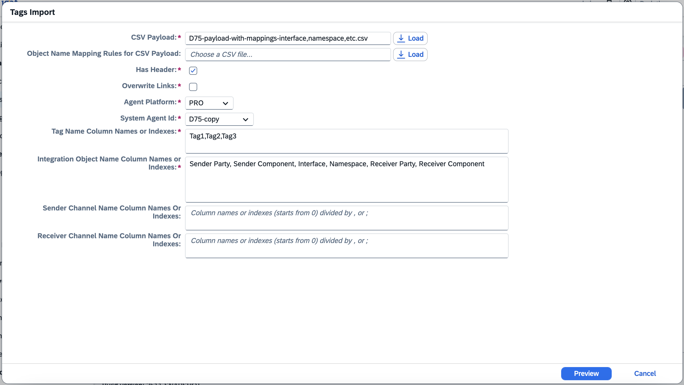Click the Has Header label
Image resolution: width=684 pixels, height=385 pixels.
pyautogui.click(x=156, y=70)
